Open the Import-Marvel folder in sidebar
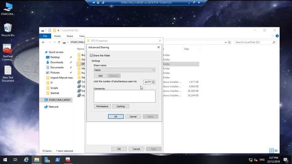292x164 pixels. [59, 78]
